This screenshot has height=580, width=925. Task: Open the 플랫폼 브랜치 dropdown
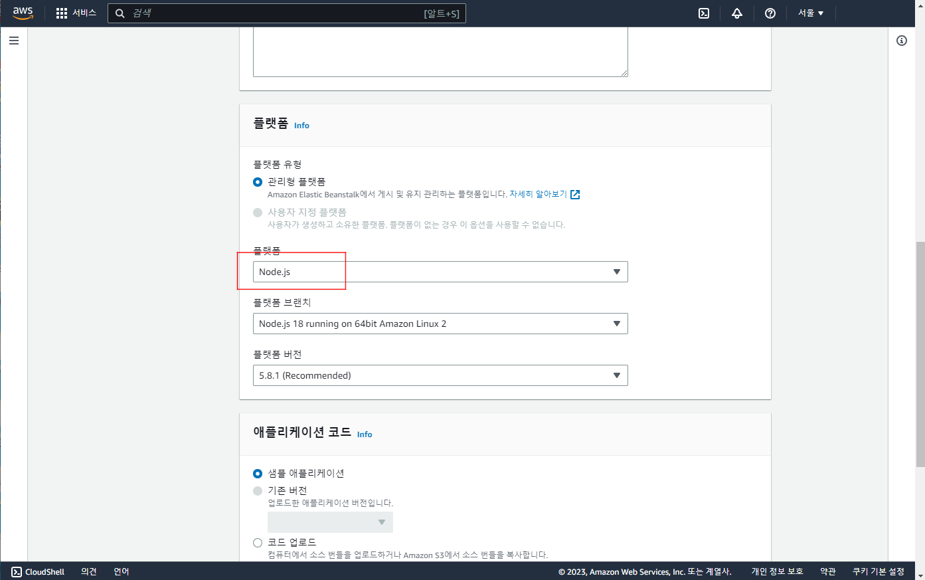[x=440, y=324]
